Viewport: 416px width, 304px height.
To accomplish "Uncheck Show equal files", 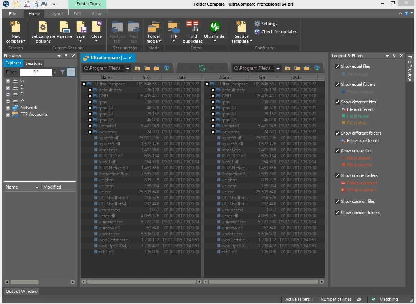I will coord(338,66).
